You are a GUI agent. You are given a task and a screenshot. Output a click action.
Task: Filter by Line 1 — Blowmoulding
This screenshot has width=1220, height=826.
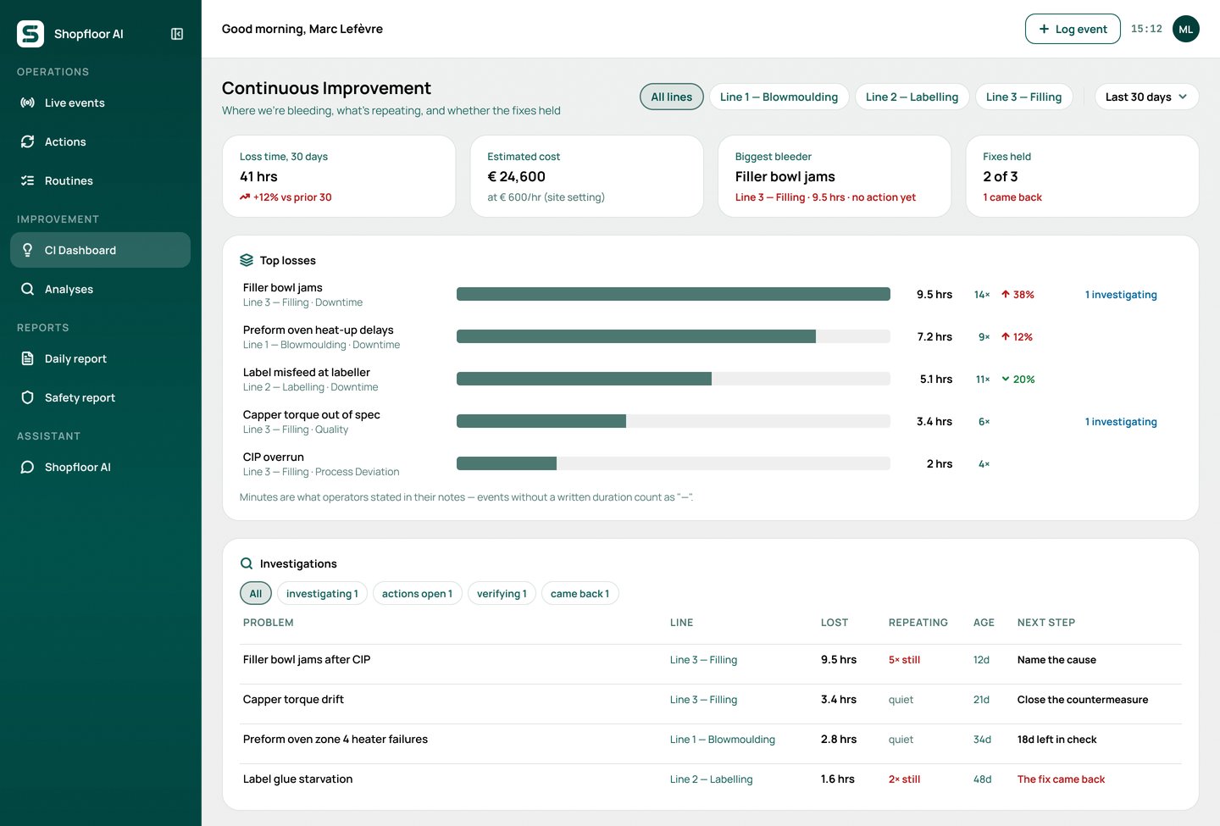pos(779,97)
